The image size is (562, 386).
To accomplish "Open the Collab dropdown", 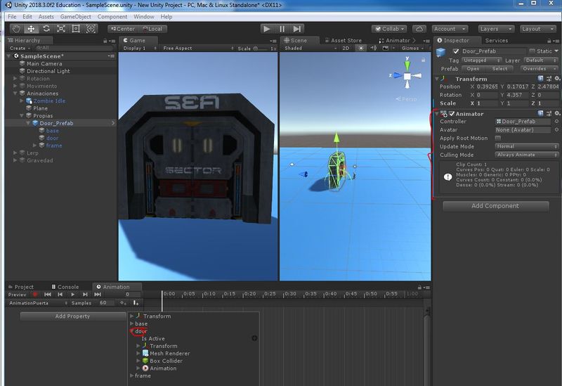I will click(x=389, y=29).
